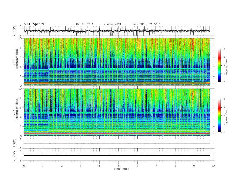This screenshot has height=186, width=240.
Task: Click the ch.1 PSD color scale bar
Action: [x=219, y=65]
